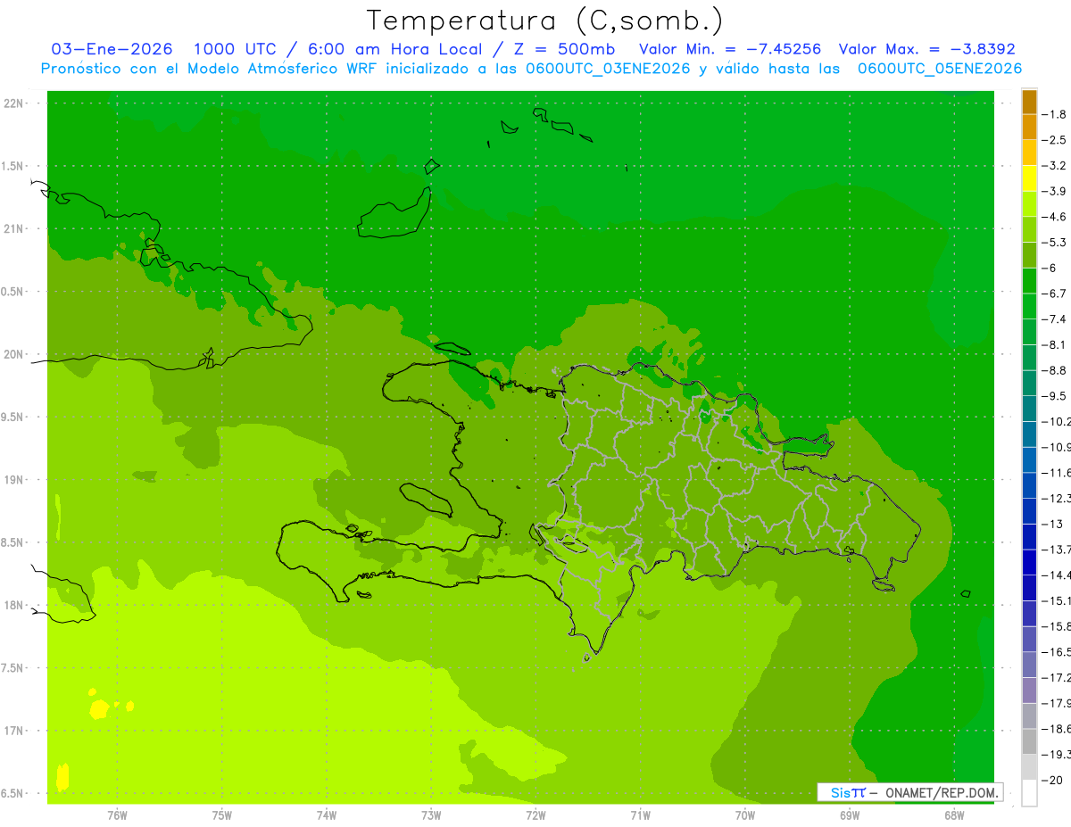This screenshot has height=827, width=1071.
Task: Click the "71W" longitude axis label
Action: [x=640, y=815]
